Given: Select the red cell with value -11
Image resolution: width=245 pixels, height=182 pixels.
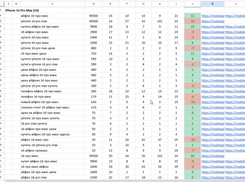Looking at the screenshot, I should [x=192, y=21].
